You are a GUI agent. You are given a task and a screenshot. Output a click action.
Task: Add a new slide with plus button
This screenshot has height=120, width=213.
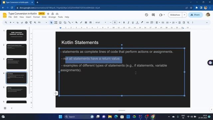point(10,22)
